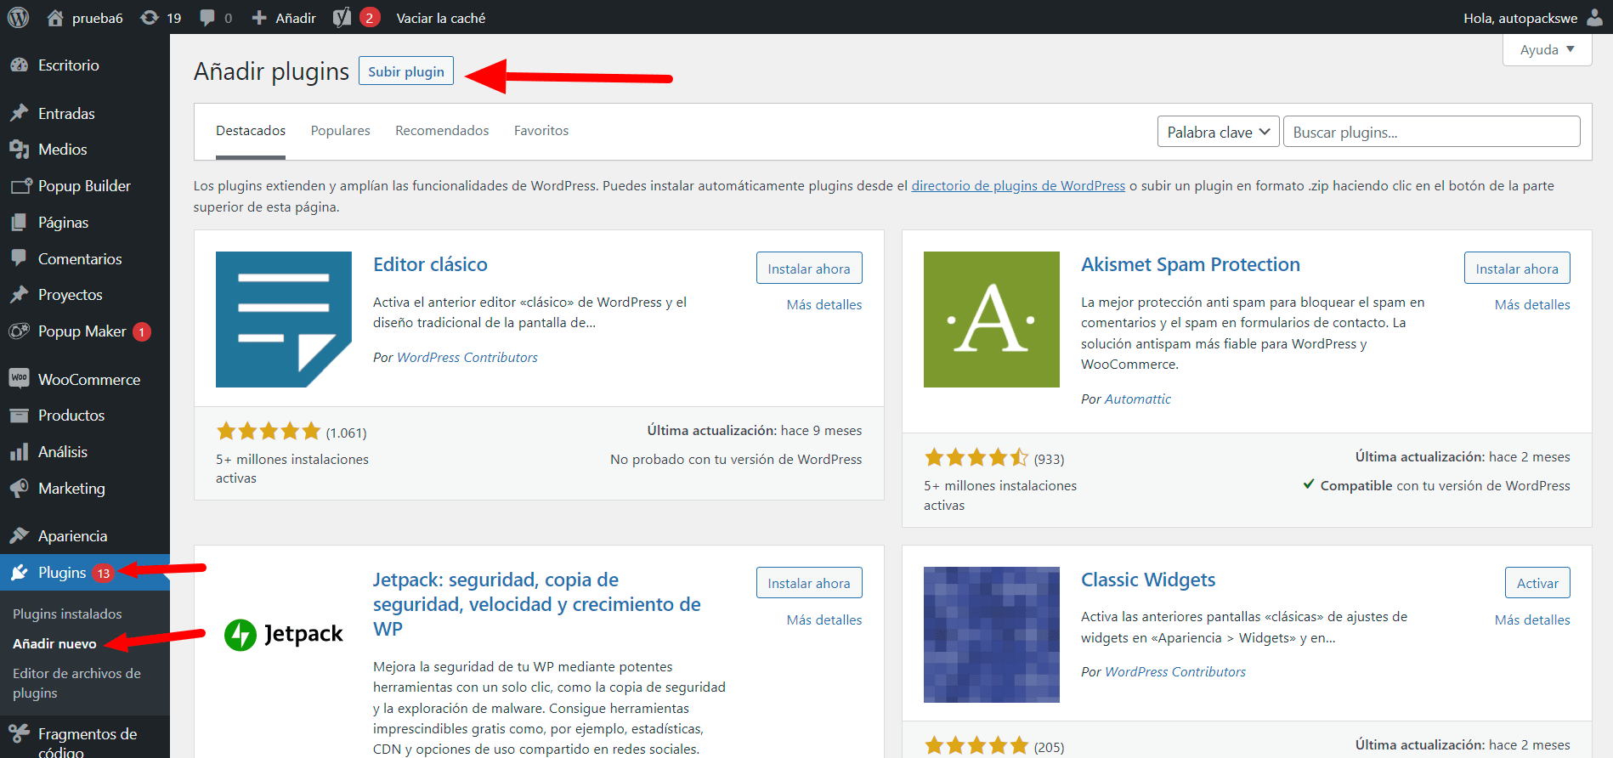The width and height of the screenshot is (1613, 758).
Task: Open the Jetpack plugin title link
Action: pos(537,604)
